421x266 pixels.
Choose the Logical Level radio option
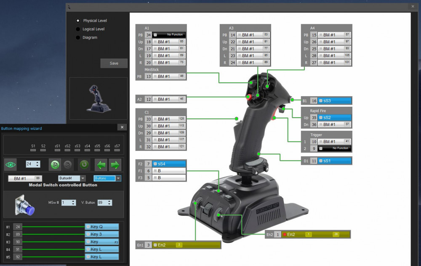(x=78, y=29)
